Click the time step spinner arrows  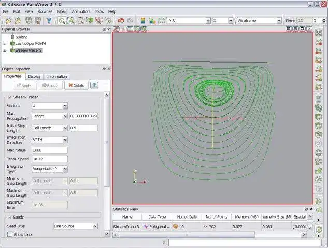(324, 21)
